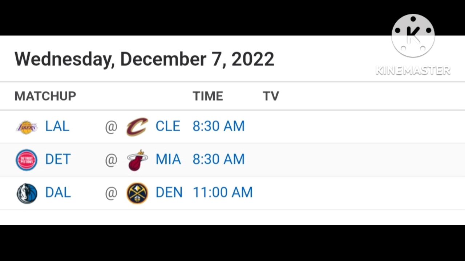465x261 pixels.
Task: Click the MATCHUP column header
Action: pos(45,96)
